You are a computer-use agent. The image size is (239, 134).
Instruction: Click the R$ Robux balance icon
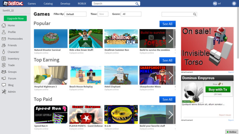tap(215, 3)
